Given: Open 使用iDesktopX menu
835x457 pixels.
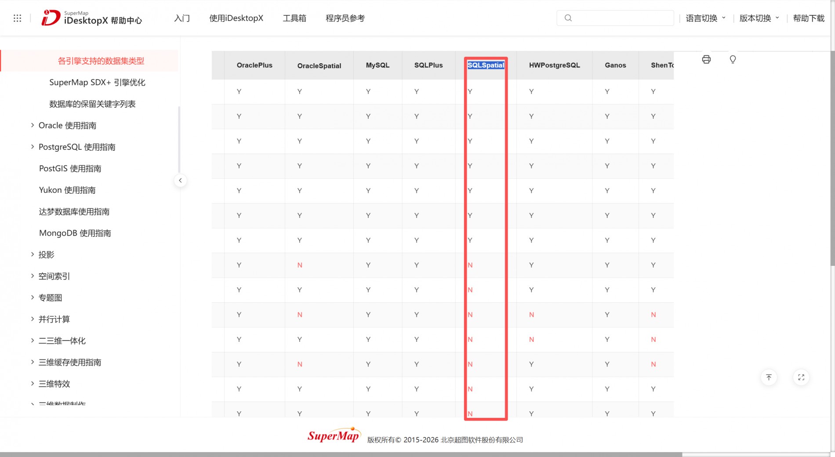Looking at the screenshot, I should 236,18.
